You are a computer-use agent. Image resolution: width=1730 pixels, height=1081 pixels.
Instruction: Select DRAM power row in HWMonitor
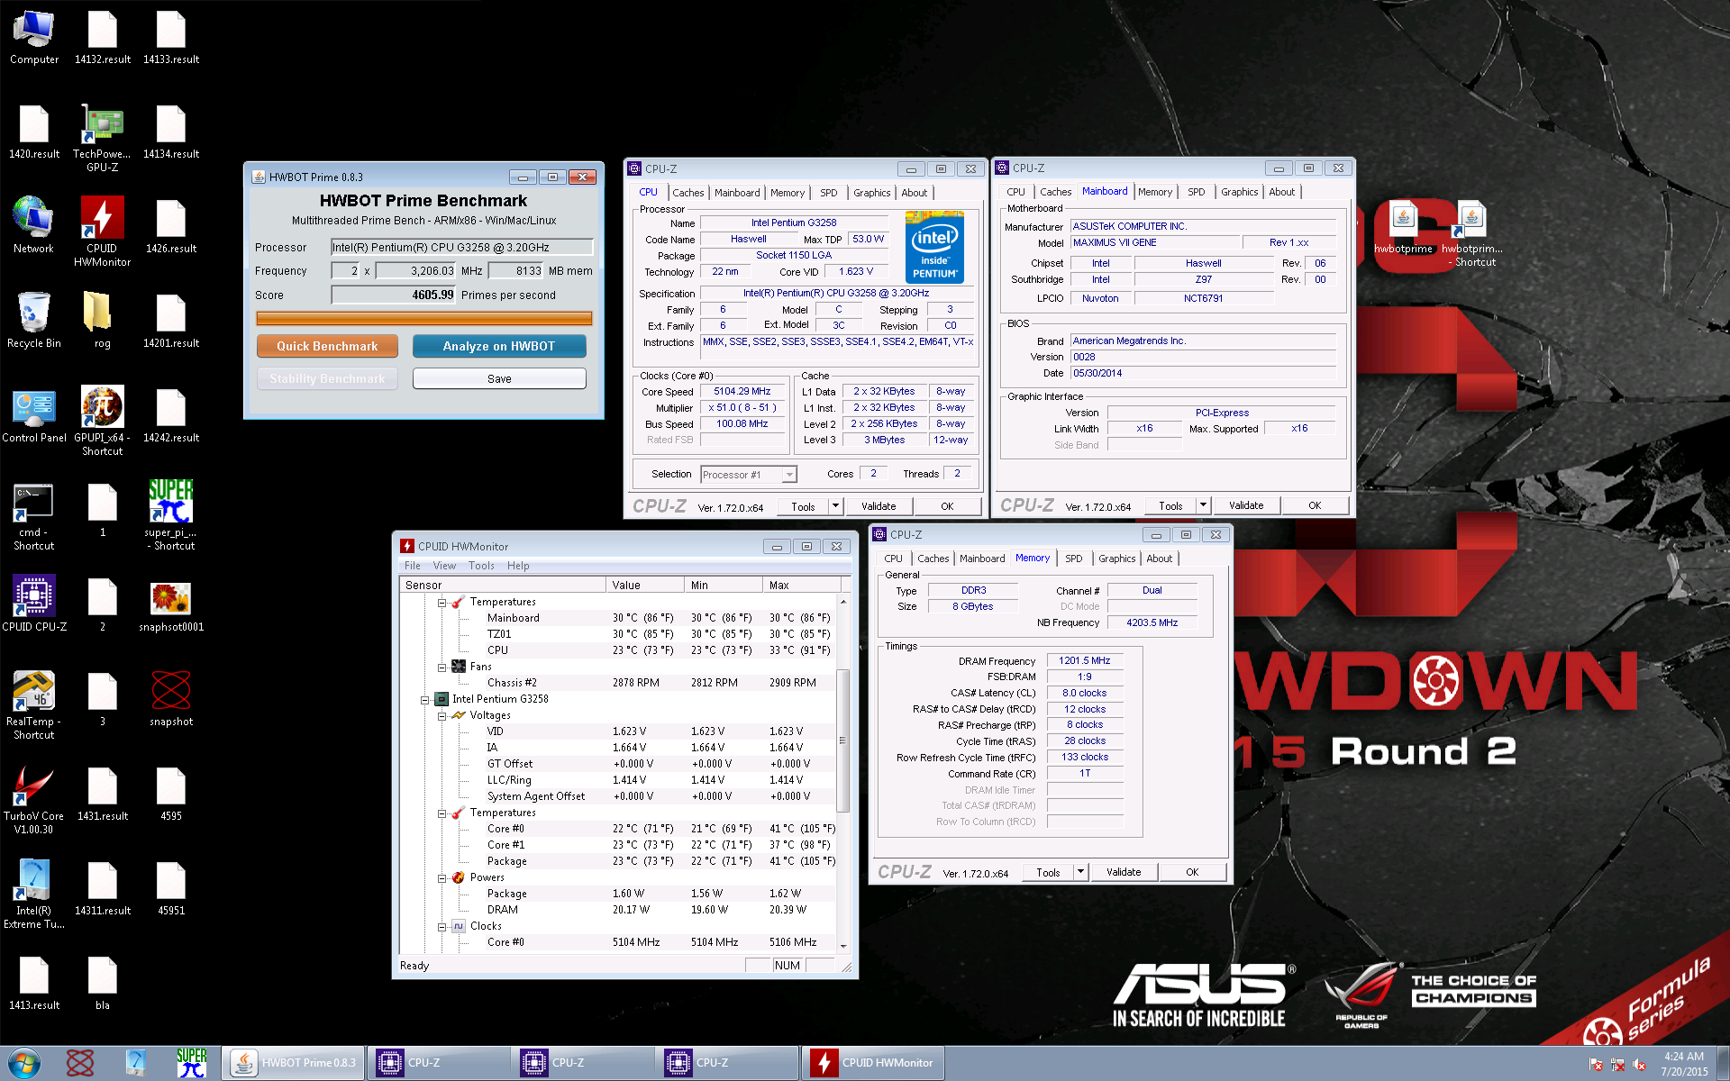620,910
